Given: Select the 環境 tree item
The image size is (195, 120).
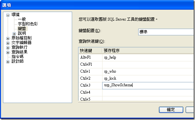Looking at the screenshot, I should [x=16, y=15].
